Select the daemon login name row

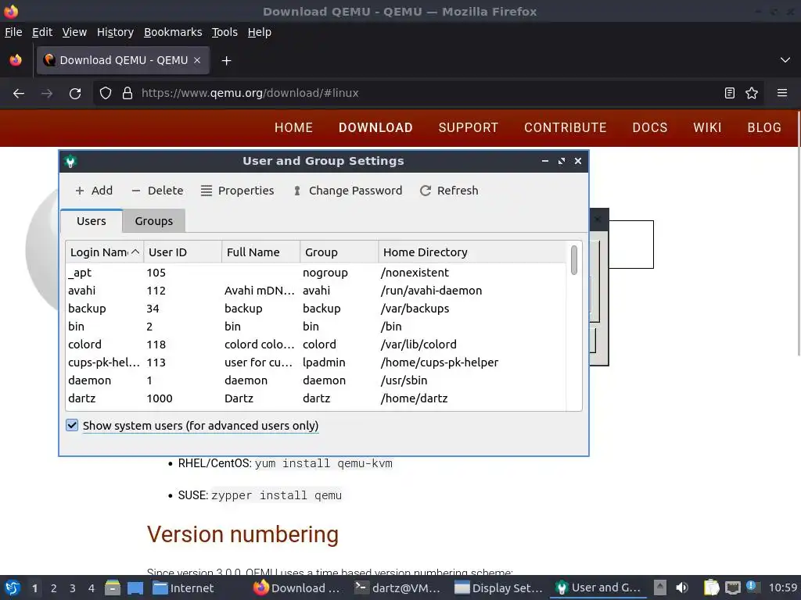(316, 380)
